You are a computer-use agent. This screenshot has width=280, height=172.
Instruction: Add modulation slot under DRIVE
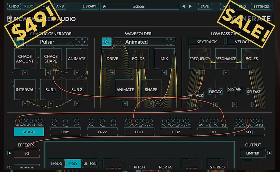(x=112, y=73)
